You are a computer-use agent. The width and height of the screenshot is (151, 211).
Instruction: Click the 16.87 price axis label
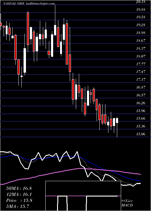(141, 87)
